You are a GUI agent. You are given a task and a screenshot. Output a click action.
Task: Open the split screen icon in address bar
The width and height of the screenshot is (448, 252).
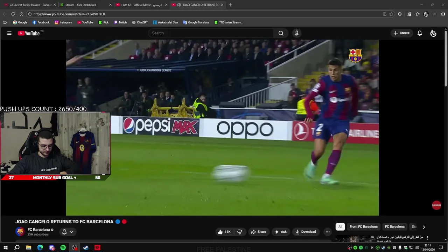[x=385, y=14]
